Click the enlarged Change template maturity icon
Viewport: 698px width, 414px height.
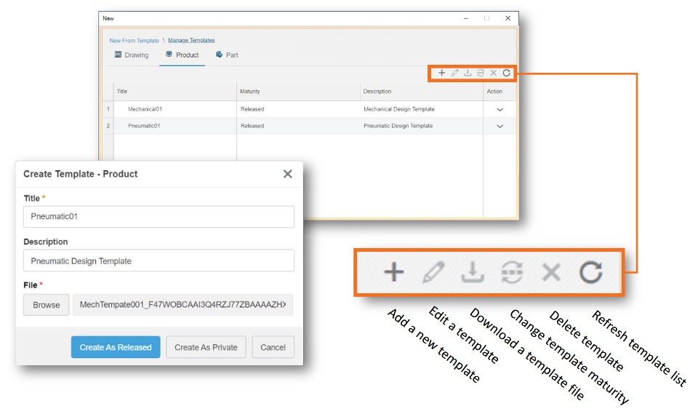pyautogui.click(x=512, y=272)
